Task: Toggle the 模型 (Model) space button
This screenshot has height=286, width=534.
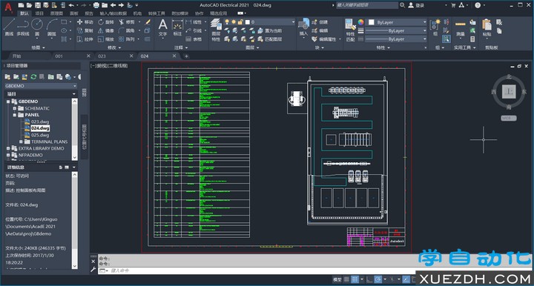Action: click(337, 279)
